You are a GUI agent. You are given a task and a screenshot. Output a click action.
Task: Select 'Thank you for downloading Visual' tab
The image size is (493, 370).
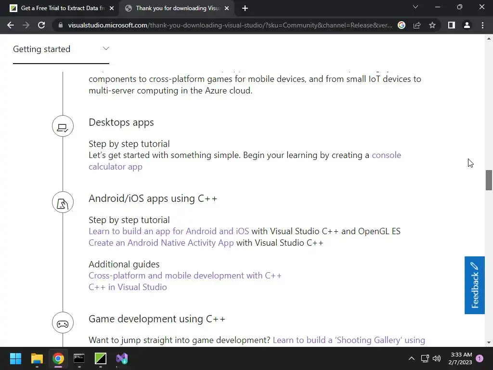(x=178, y=8)
